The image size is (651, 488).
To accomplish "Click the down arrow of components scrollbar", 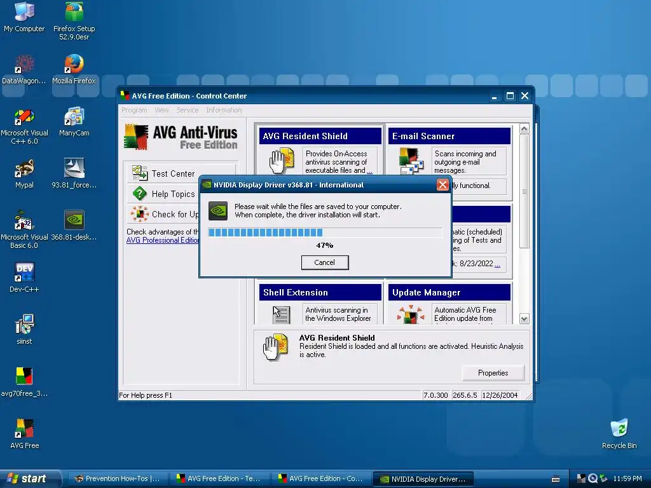I will coord(524,319).
